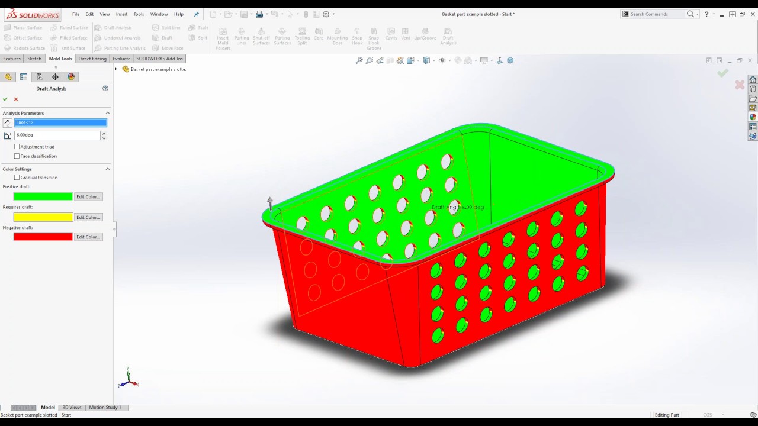
Task: Open View Orientation dropdown arrow
Action: coord(417,60)
